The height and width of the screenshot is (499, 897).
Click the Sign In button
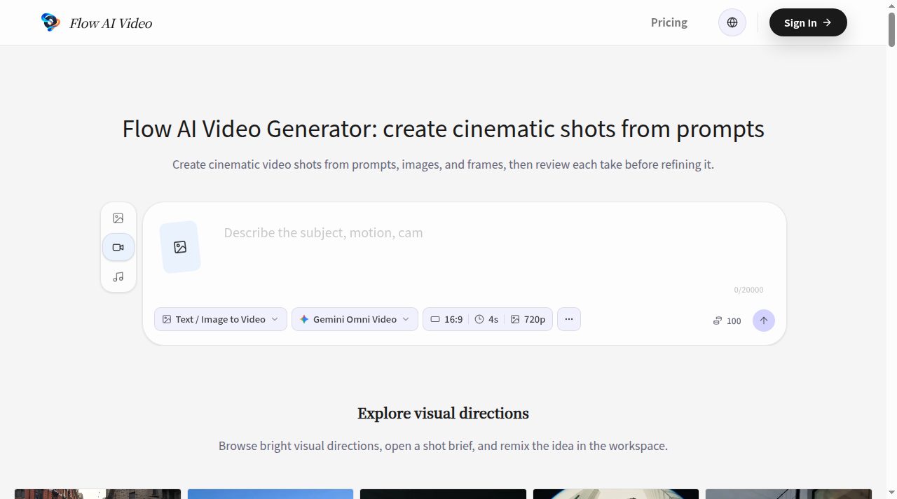point(808,22)
